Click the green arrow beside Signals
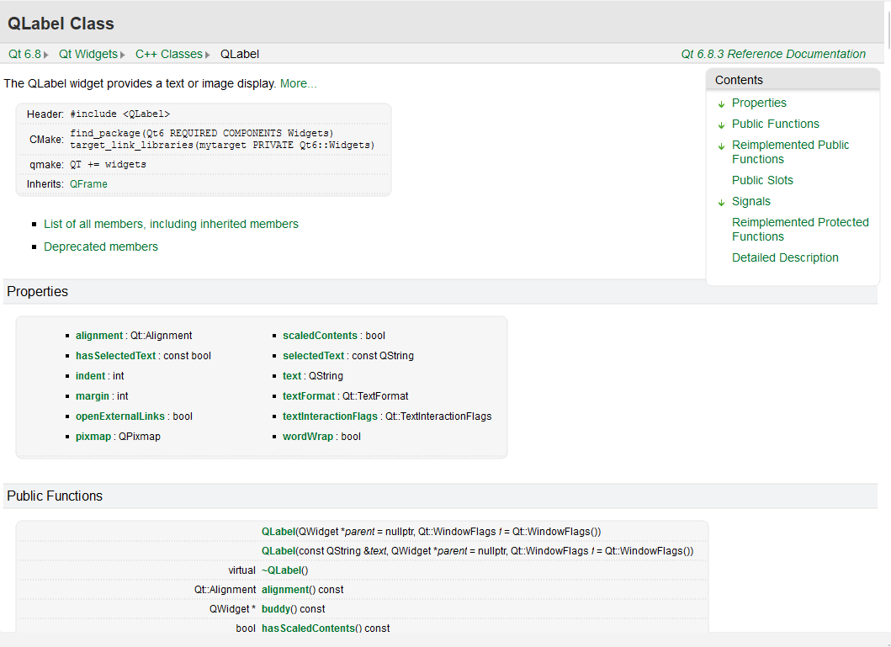Viewport: 891px width, 647px height. pos(721,202)
